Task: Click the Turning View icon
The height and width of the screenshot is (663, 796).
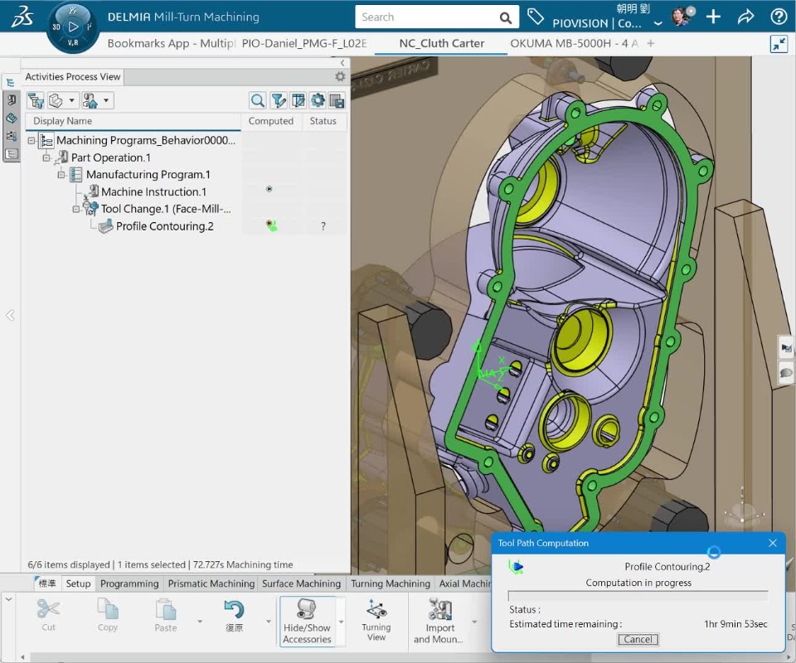Action: tap(376, 620)
